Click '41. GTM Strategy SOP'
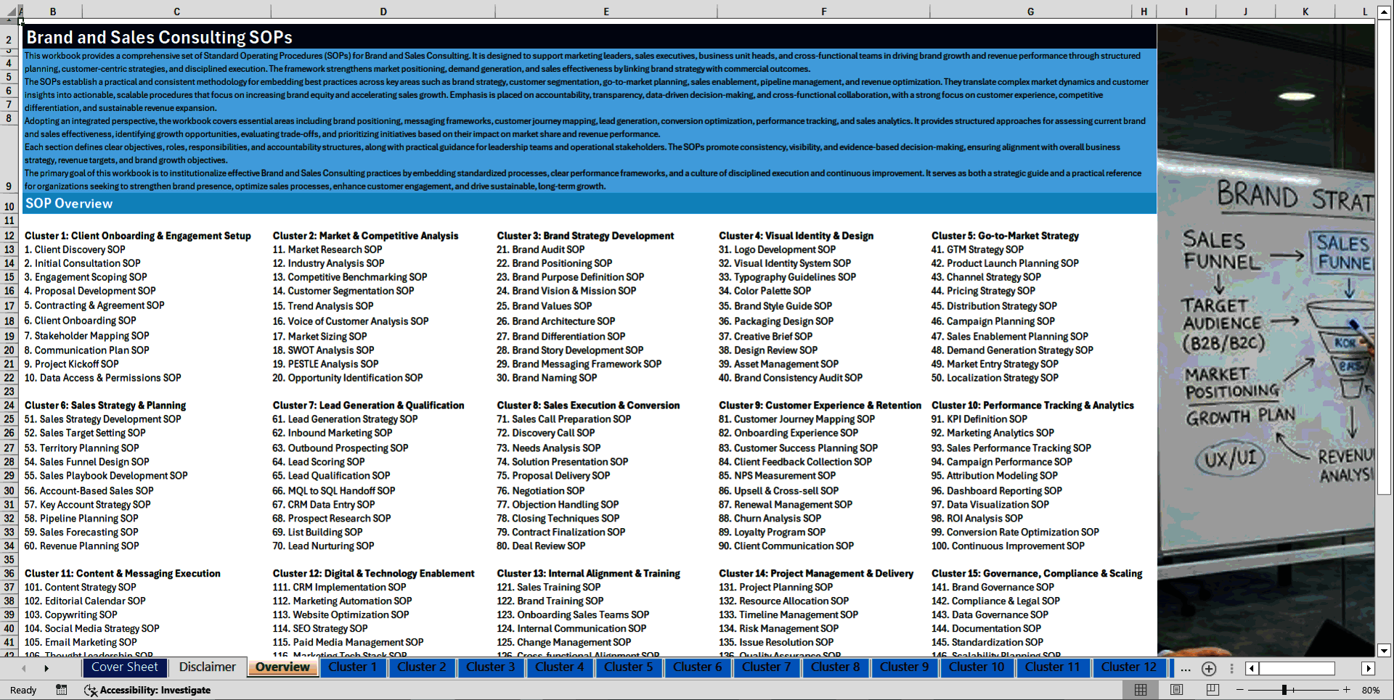 [x=977, y=250]
